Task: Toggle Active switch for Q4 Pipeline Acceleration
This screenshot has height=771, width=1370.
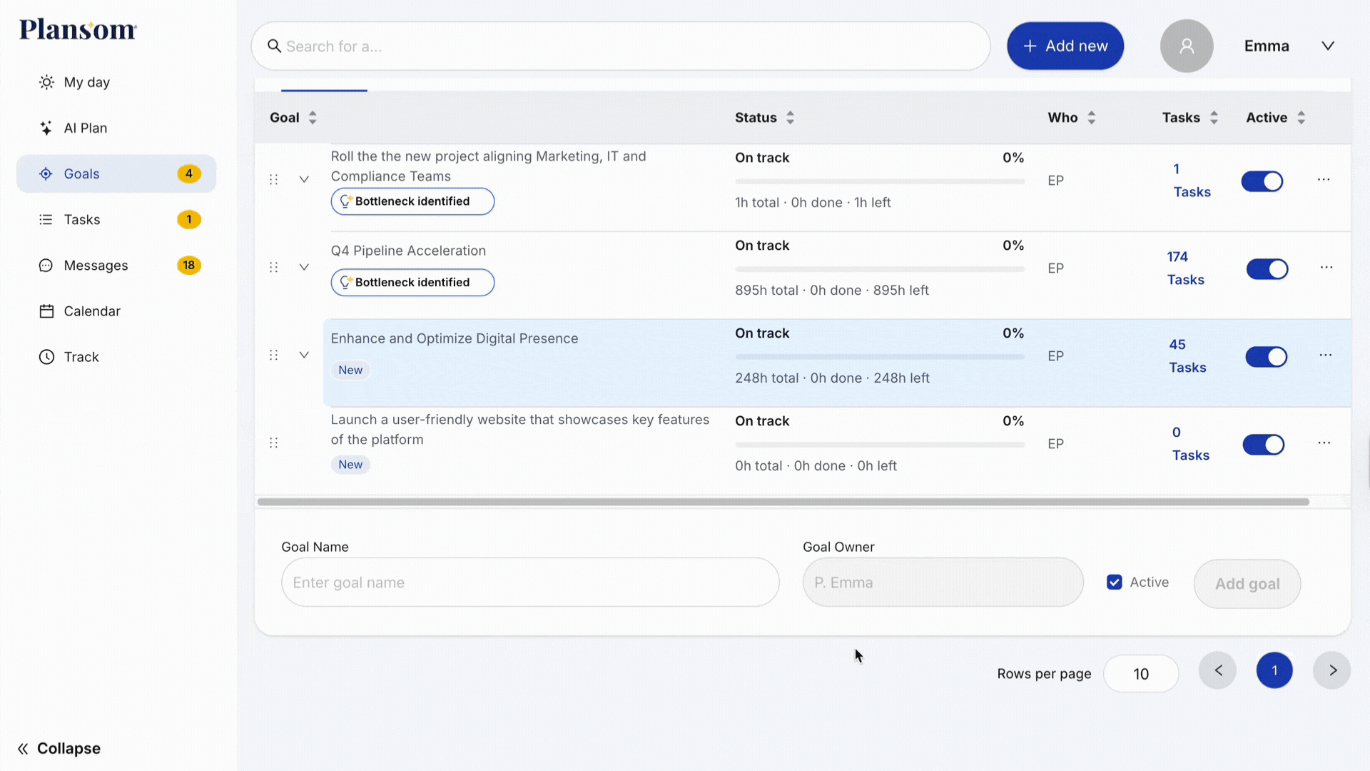Action: click(1267, 269)
